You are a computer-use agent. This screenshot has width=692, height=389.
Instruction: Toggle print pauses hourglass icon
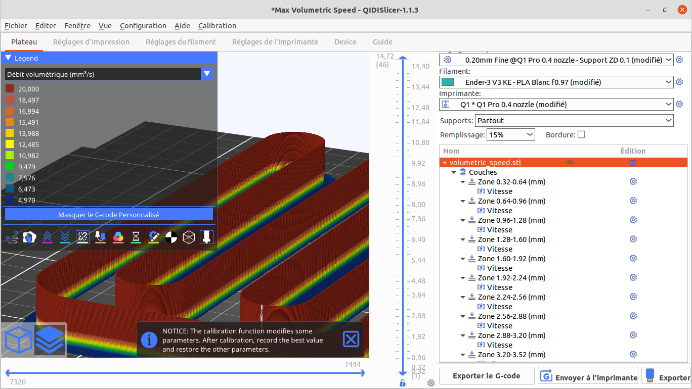click(136, 237)
